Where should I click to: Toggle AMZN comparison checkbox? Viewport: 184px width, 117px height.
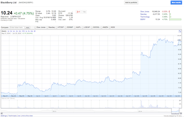pos(101,27)
